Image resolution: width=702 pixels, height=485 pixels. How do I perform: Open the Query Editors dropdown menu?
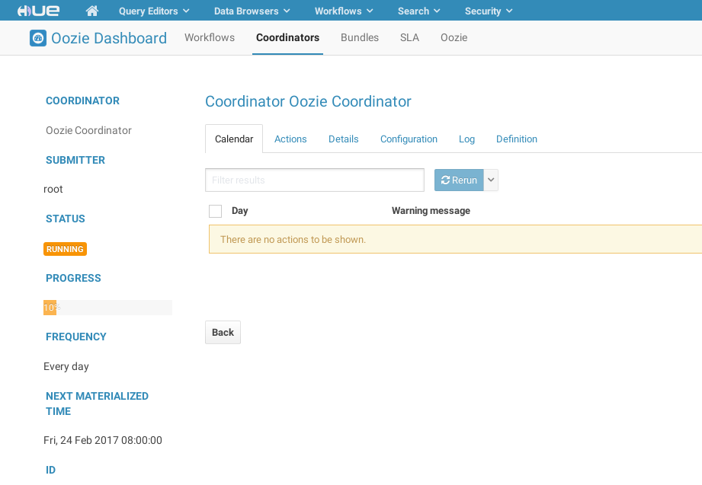point(154,11)
